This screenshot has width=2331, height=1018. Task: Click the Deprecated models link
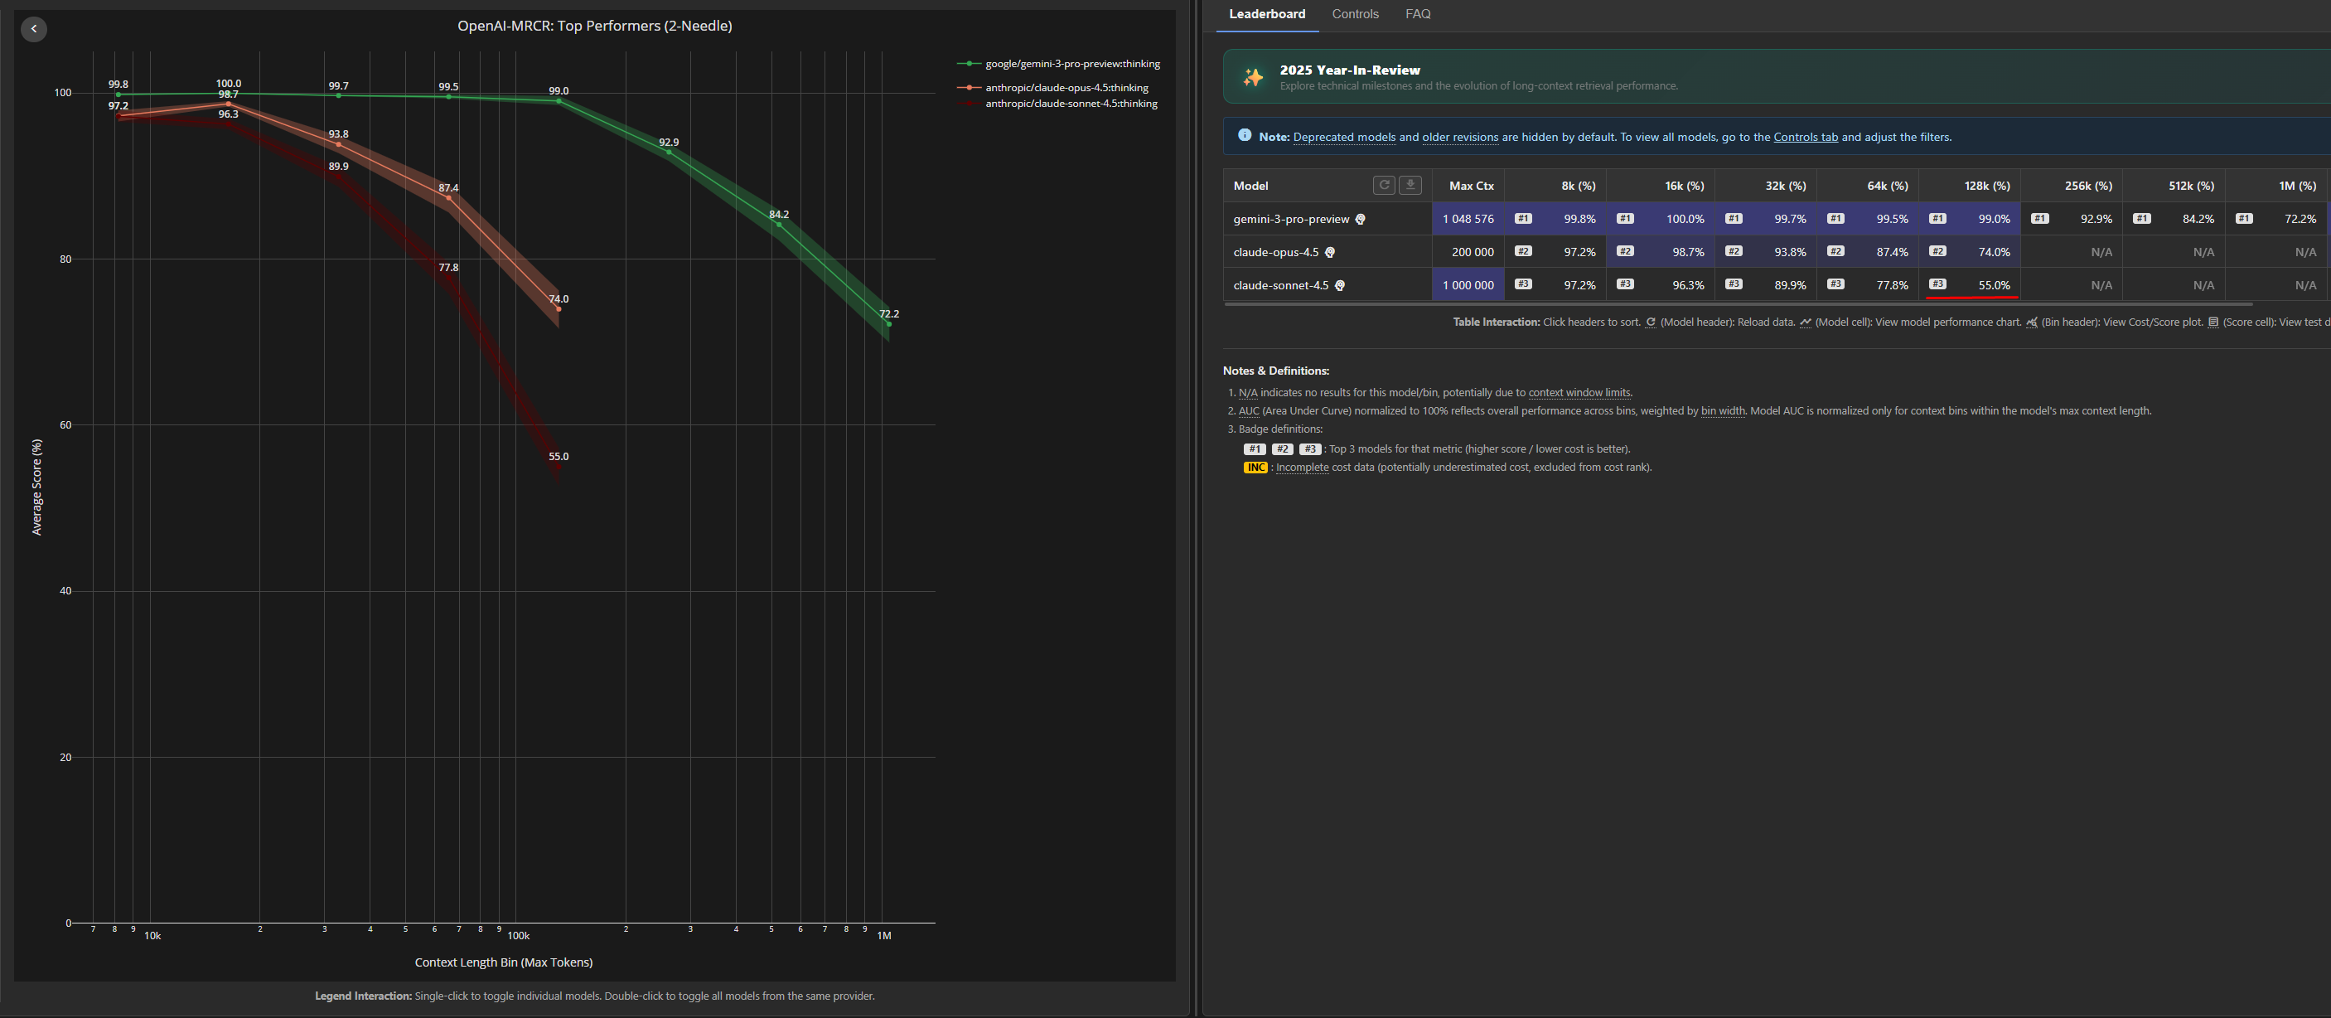click(1344, 138)
